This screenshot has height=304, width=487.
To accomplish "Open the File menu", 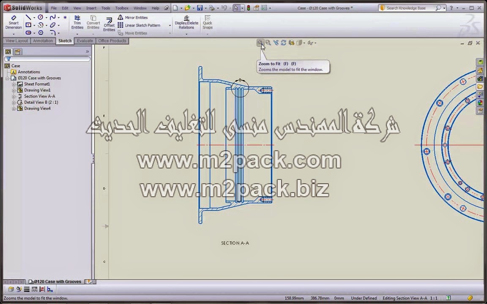I will coord(54,8).
